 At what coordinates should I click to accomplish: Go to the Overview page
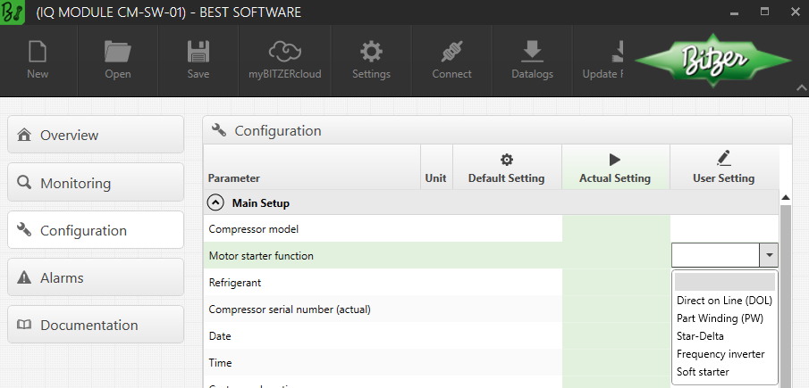pos(96,135)
